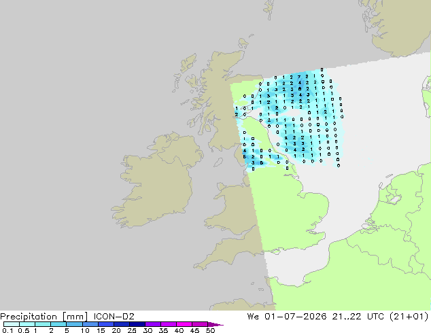Click the 'ICON-D2' model name
The height and width of the screenshot is (333, 431).
(114, 317)
